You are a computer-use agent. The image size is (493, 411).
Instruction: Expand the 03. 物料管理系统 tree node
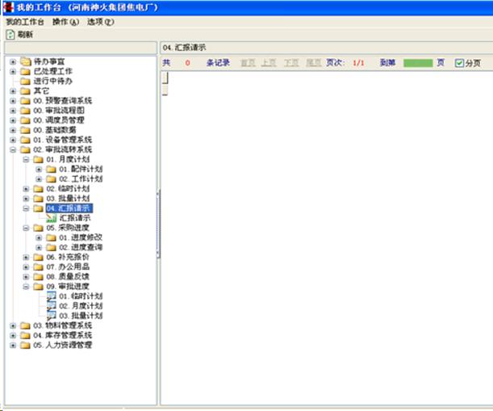click(13, 325)
